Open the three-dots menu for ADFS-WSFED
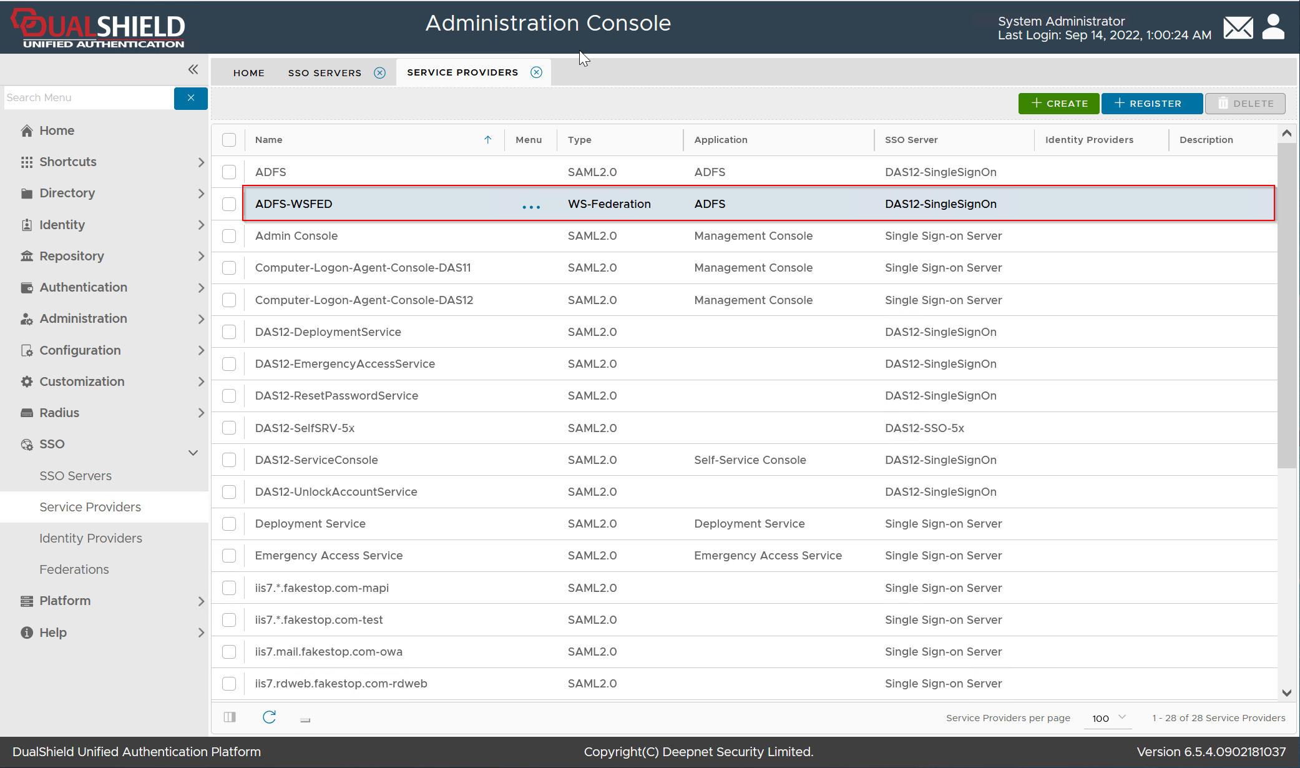The height and width of the screenshot is (768, 1300). (x=531, y=206)
